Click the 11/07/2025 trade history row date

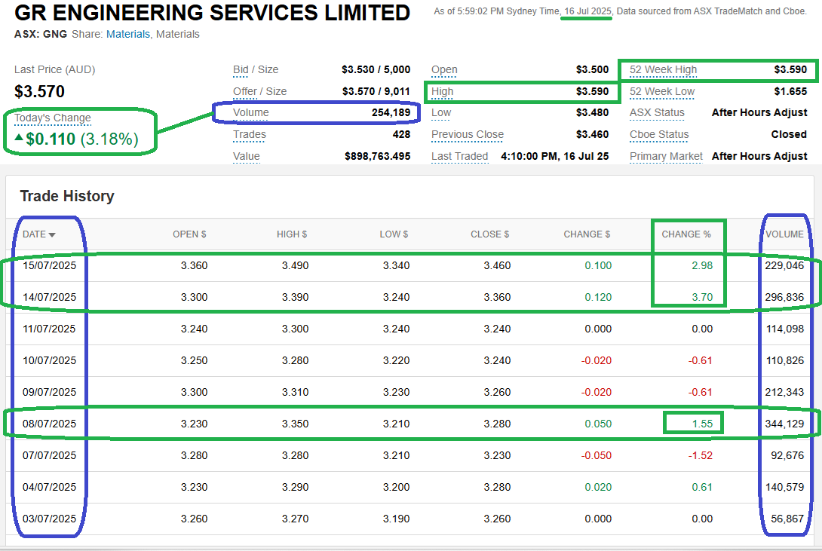(50, 329)
